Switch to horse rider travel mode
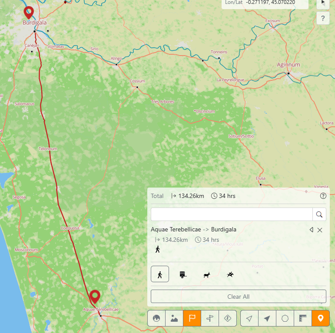 (229, 274)
